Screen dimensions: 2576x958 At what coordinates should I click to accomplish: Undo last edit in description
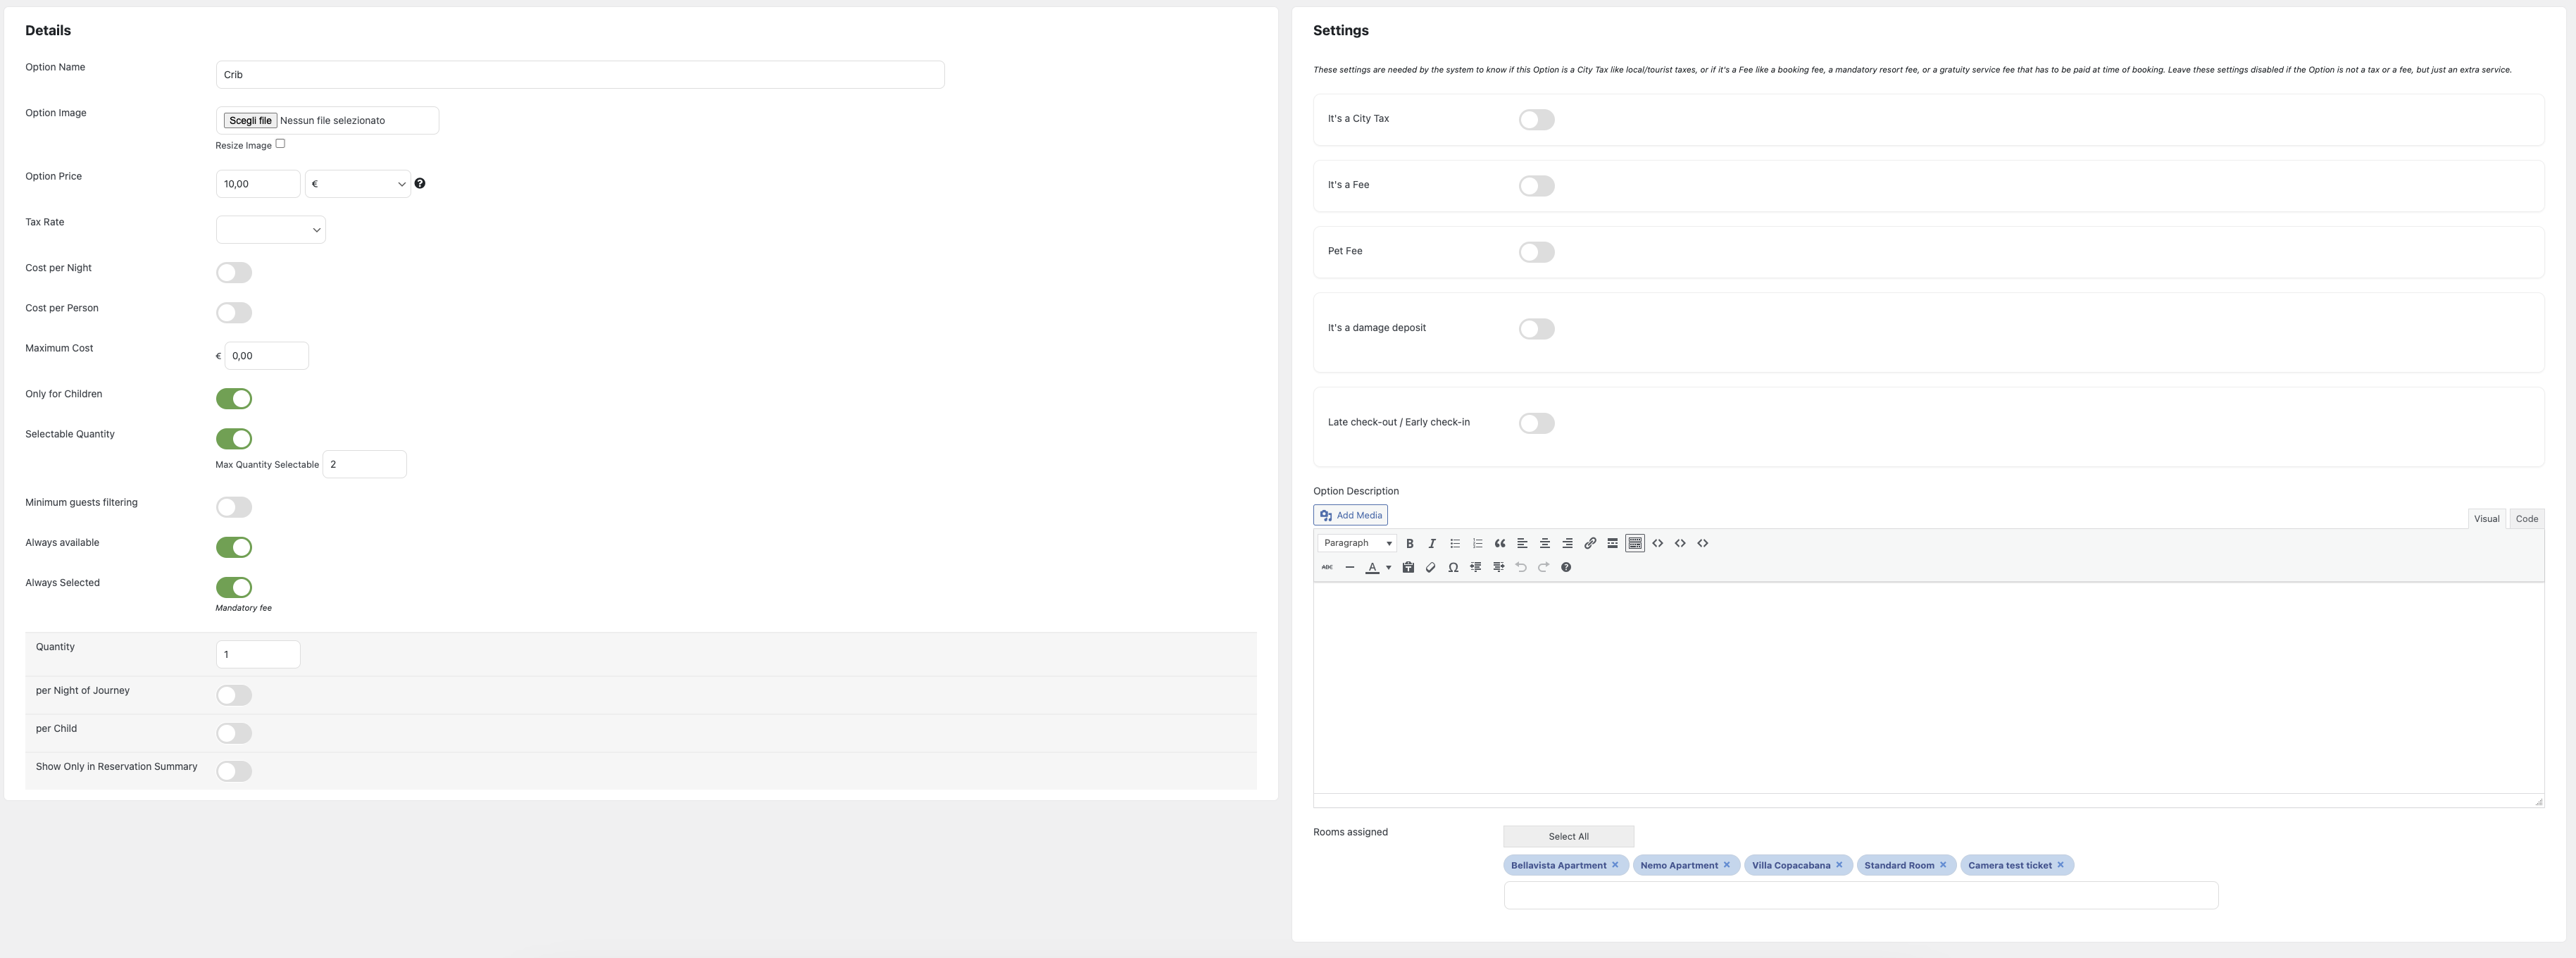(x=1521, y=567)
